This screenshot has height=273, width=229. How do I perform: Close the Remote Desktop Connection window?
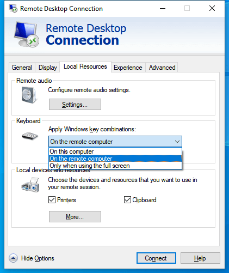[x=212, y=8]
